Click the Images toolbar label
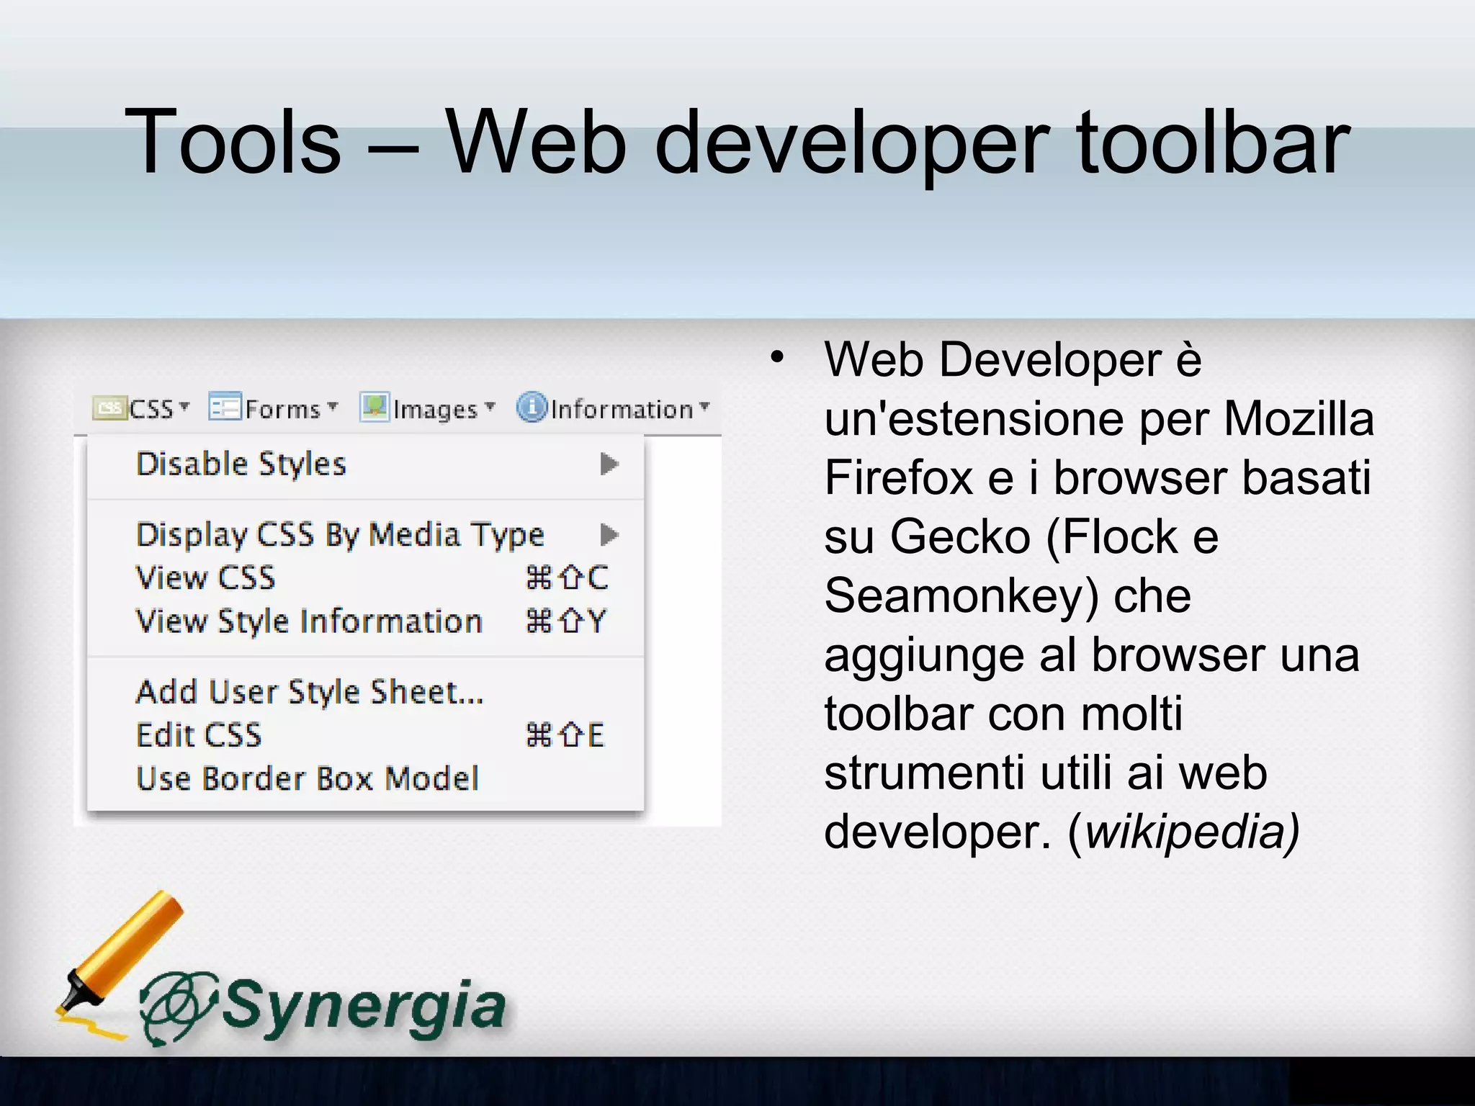 (x=435, y=410)
